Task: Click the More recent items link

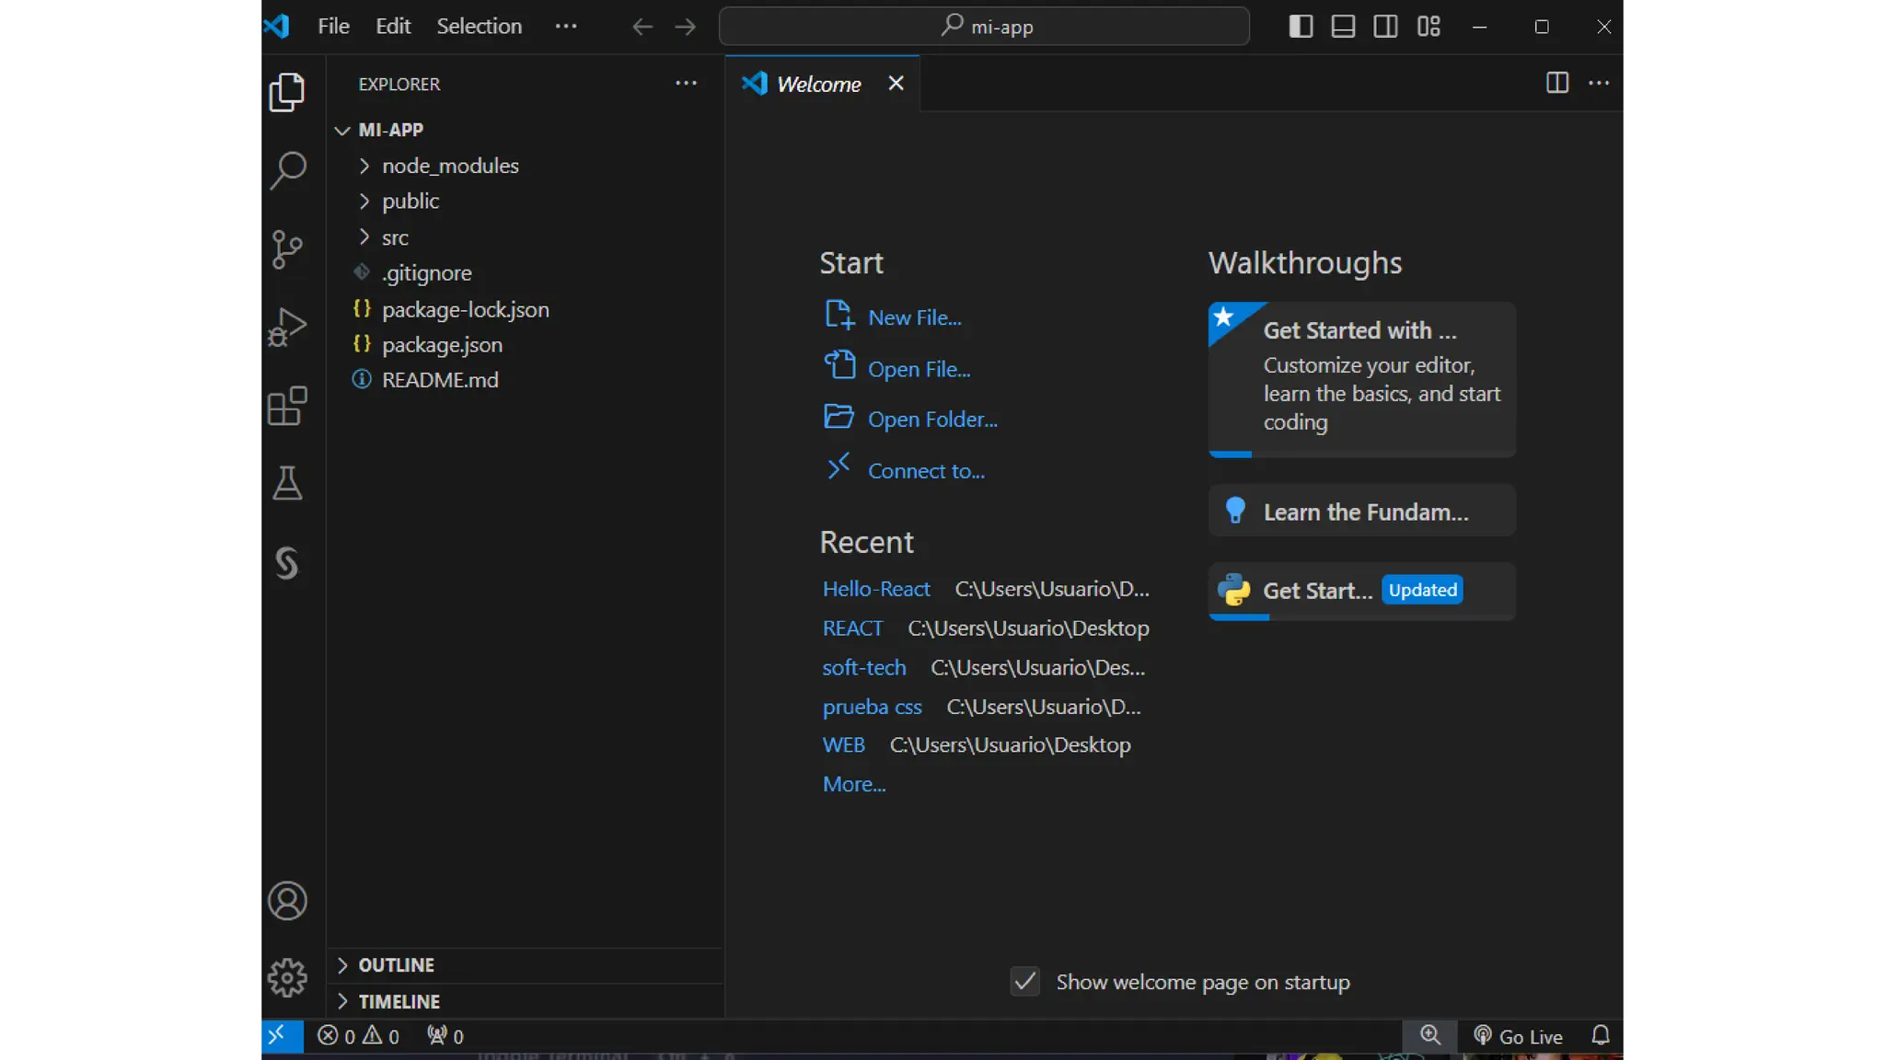Action: tap(854, 784)
